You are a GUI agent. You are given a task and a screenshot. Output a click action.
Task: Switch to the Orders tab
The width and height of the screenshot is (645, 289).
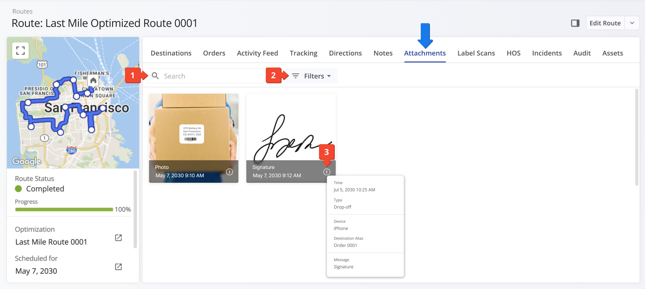click(214, 53)
